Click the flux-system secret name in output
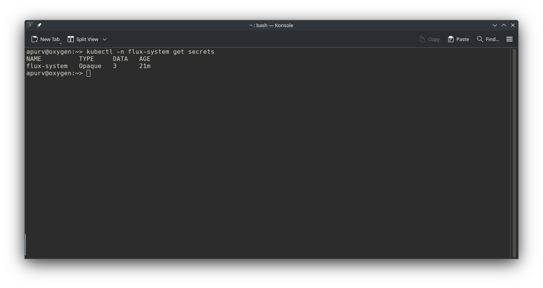 pyautogui.click(x=47, y=66)
